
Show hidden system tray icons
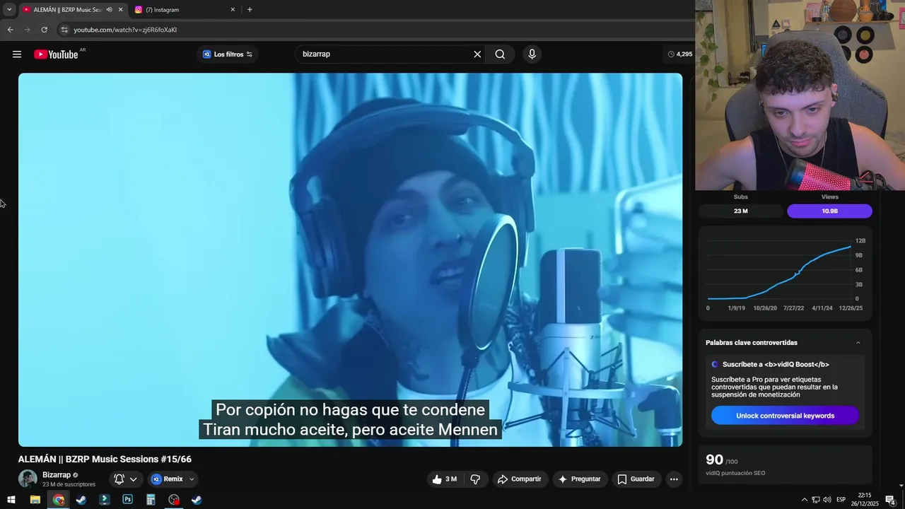tap(804, 500)
